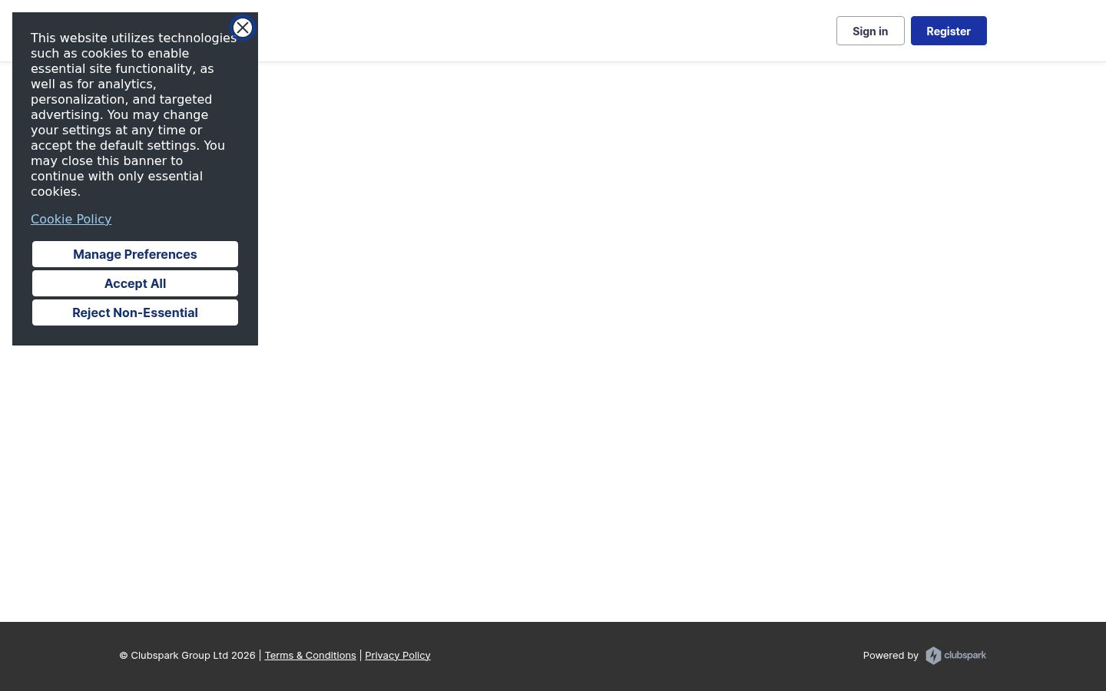Viewport: 1106px width, 691px height.
Task: Click the Powered by text
Action: coord(891,655)
